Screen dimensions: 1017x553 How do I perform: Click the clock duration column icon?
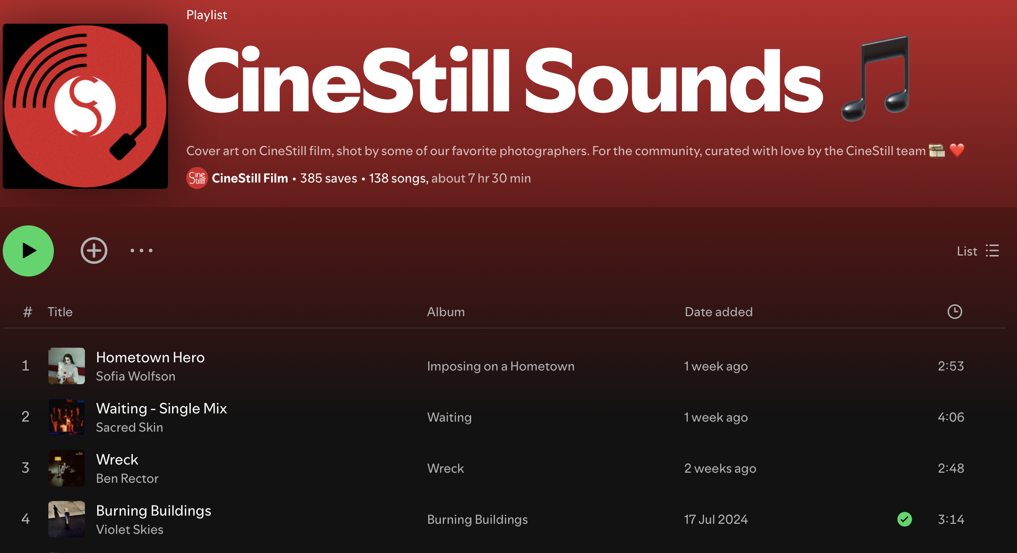pos(954,312)
